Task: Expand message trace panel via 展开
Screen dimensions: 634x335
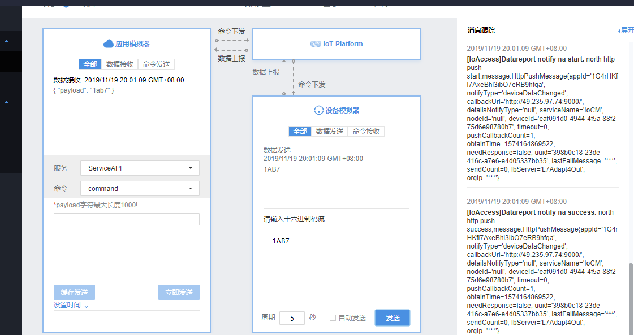Action: click(x=626, y=31)
